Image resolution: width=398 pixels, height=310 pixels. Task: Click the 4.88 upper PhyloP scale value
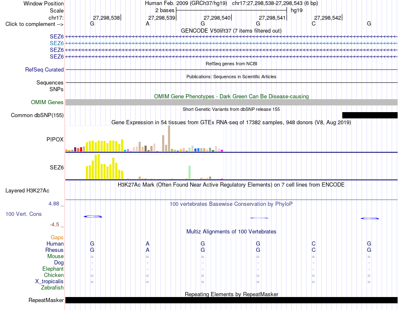pos(54,204)
